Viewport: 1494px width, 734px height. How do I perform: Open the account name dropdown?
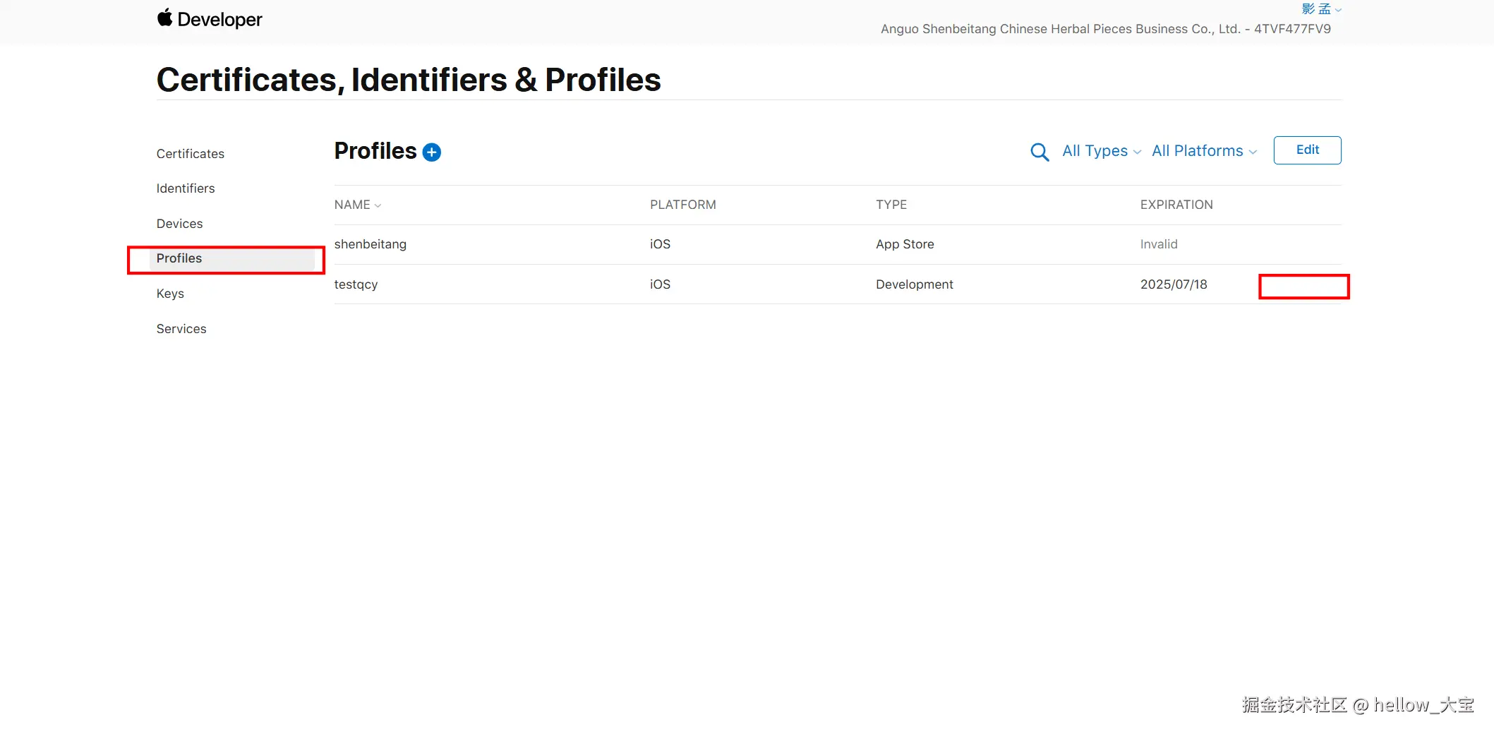(x=1321, y=9)
